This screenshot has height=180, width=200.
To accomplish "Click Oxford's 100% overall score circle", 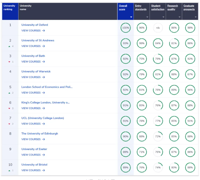I will tap(126, 28).
